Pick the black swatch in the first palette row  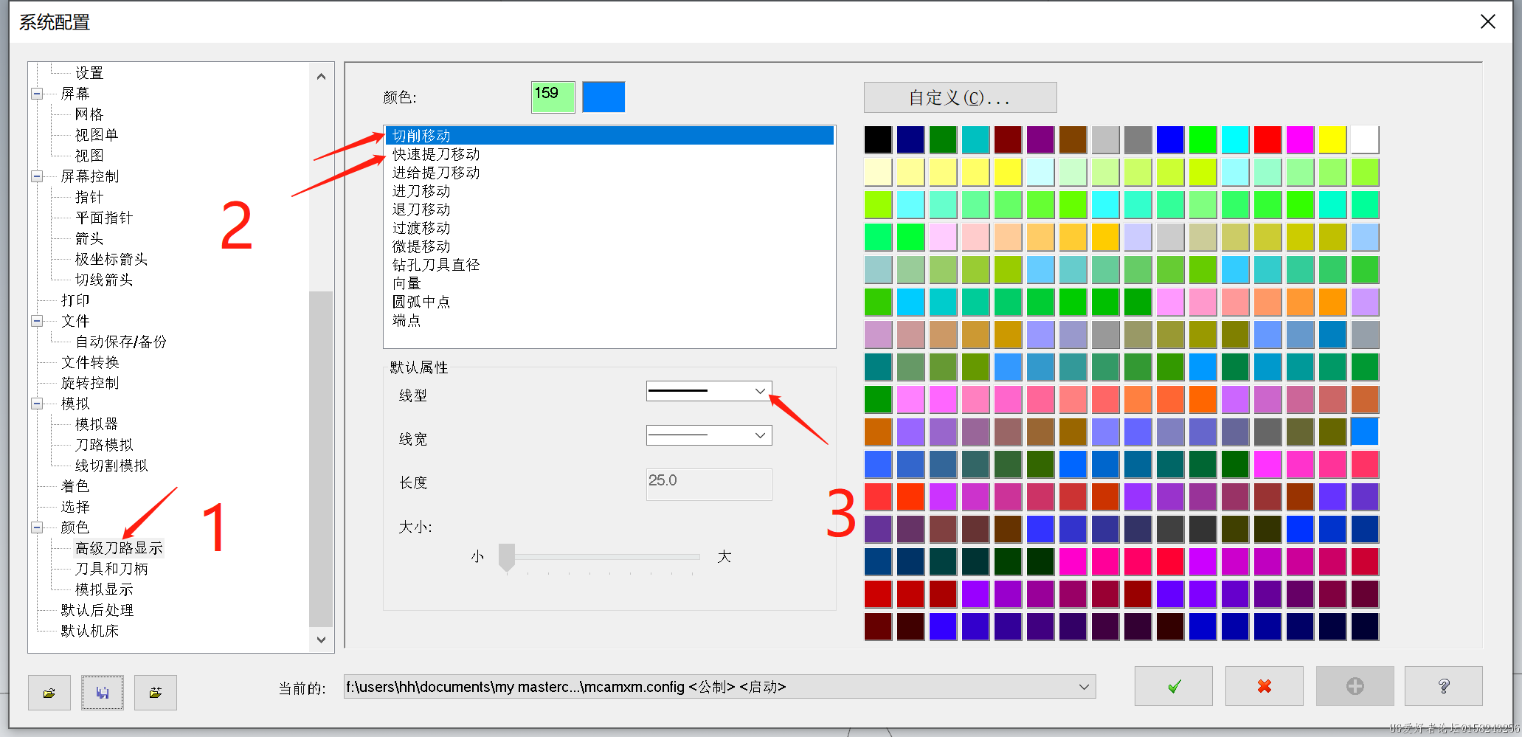[x=878, y=139]
